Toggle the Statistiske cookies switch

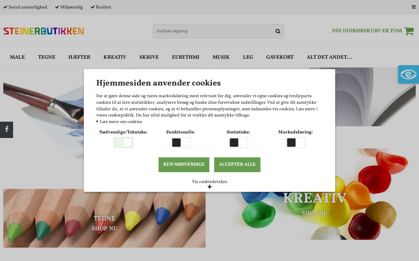pos(238,143)
